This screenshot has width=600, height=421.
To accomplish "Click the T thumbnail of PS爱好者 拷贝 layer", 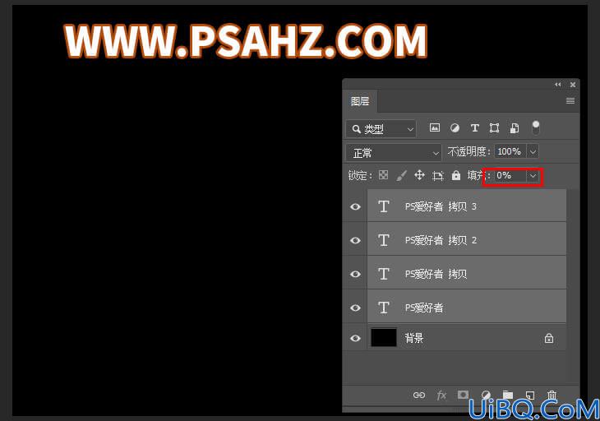I will [x=384, y=274].
